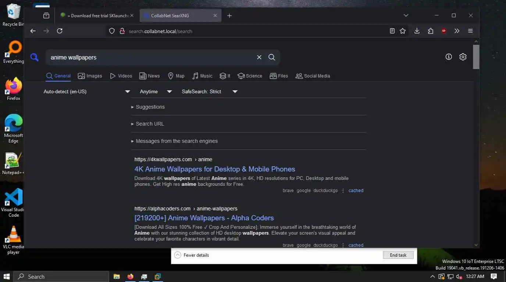This screenshot has width=506, height=282.
Task: Open the VLC media player desktop shortcut
Action: tap(14, 240)
